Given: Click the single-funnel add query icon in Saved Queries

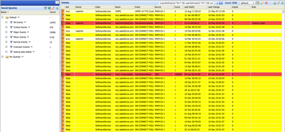Looking at the screenshot, I should click(x=45, y=8).
